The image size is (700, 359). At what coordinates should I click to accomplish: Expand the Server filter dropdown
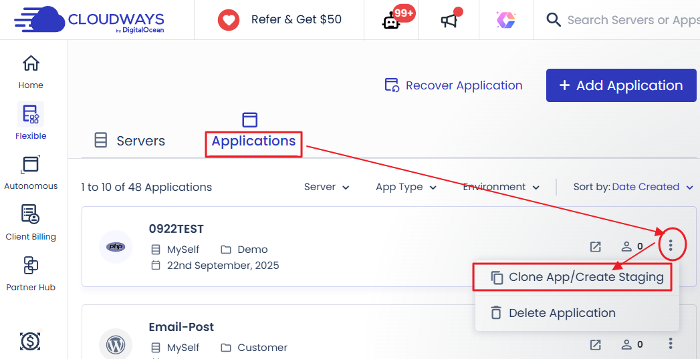326,187
